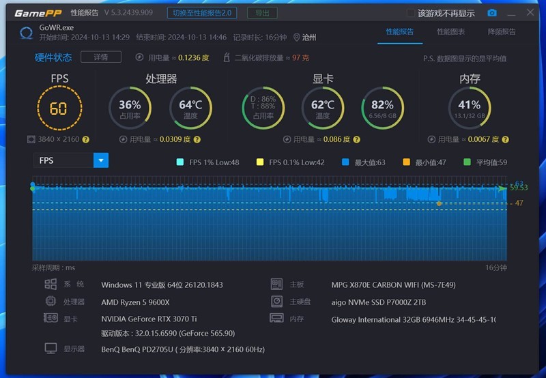The image size is (546, 378).
Task: Click the processor 64℃ temperature gauge
Action: [x=190, y=108]
